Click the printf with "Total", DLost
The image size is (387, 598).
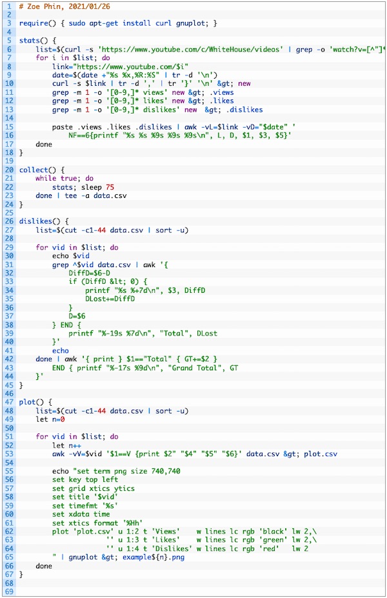pos(143,334)
